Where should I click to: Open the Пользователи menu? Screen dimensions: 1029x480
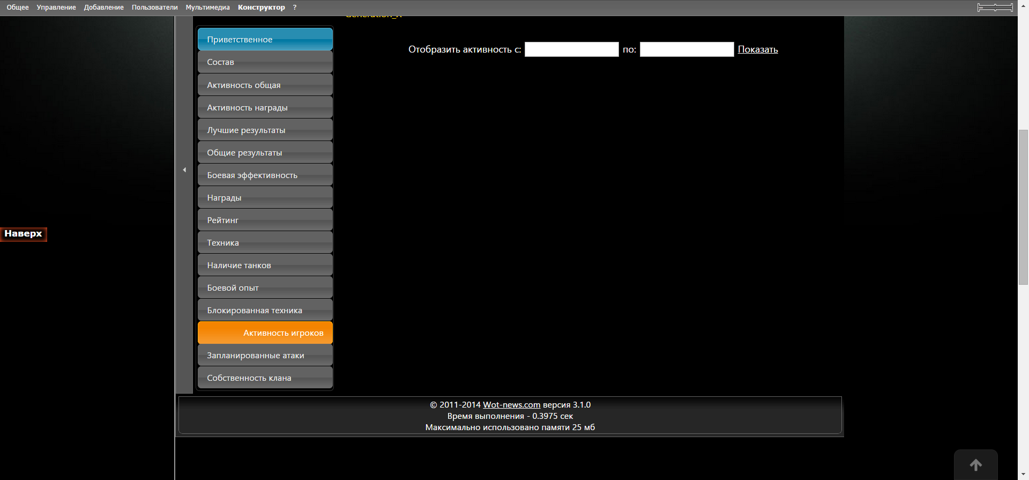point(154,8)
